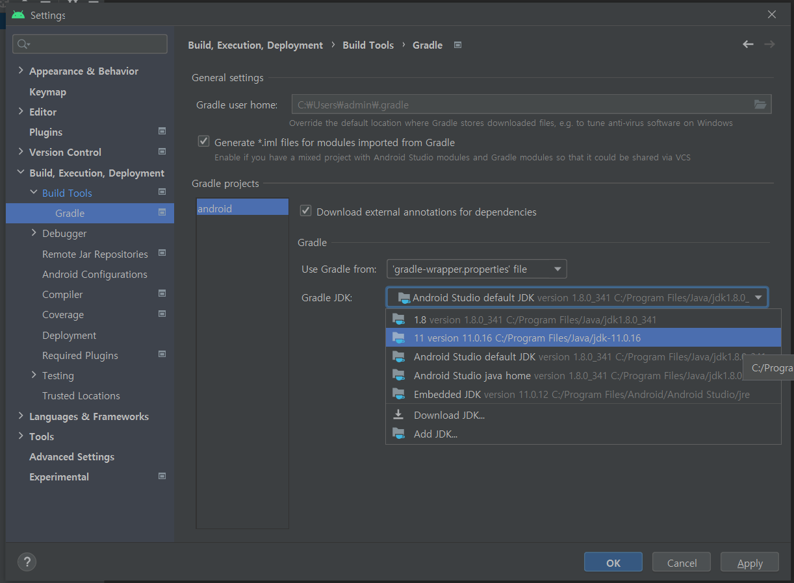
Task: Open Experimental settings page
Action: 59,477
